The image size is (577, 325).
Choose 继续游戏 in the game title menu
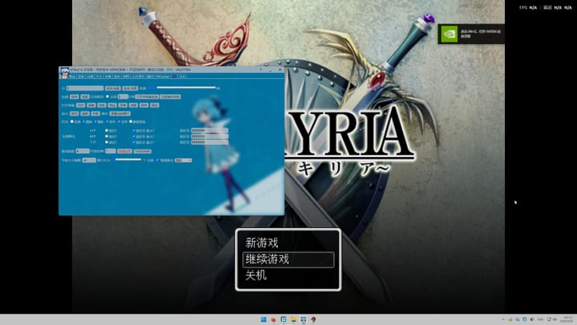288,260
